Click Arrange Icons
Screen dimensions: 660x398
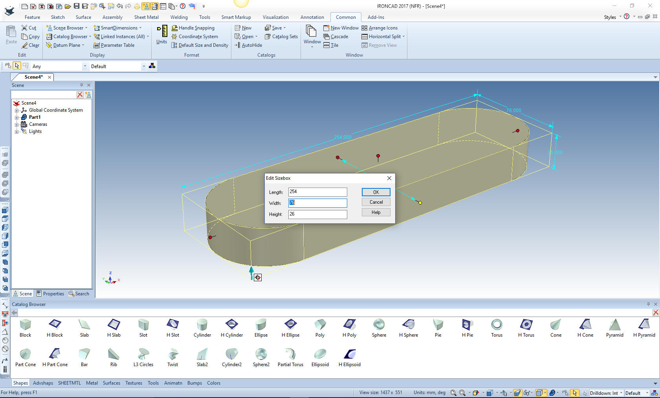[379, 28]
